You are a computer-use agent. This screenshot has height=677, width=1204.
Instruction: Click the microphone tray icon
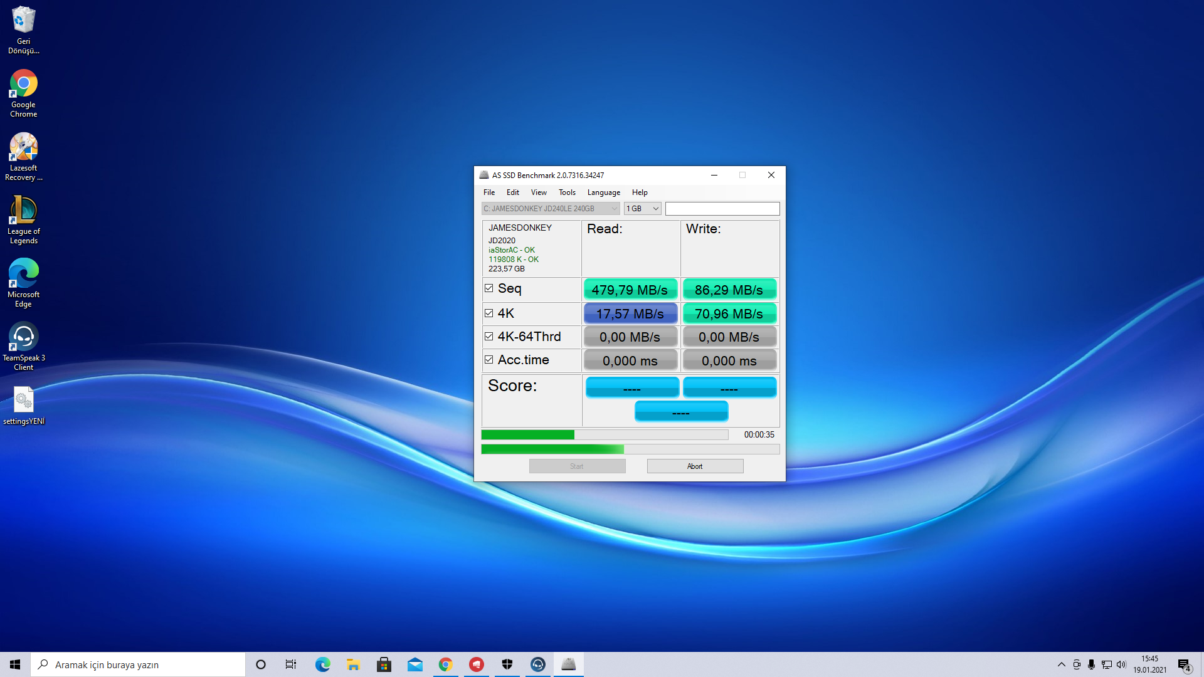[x=1091, y=664]
